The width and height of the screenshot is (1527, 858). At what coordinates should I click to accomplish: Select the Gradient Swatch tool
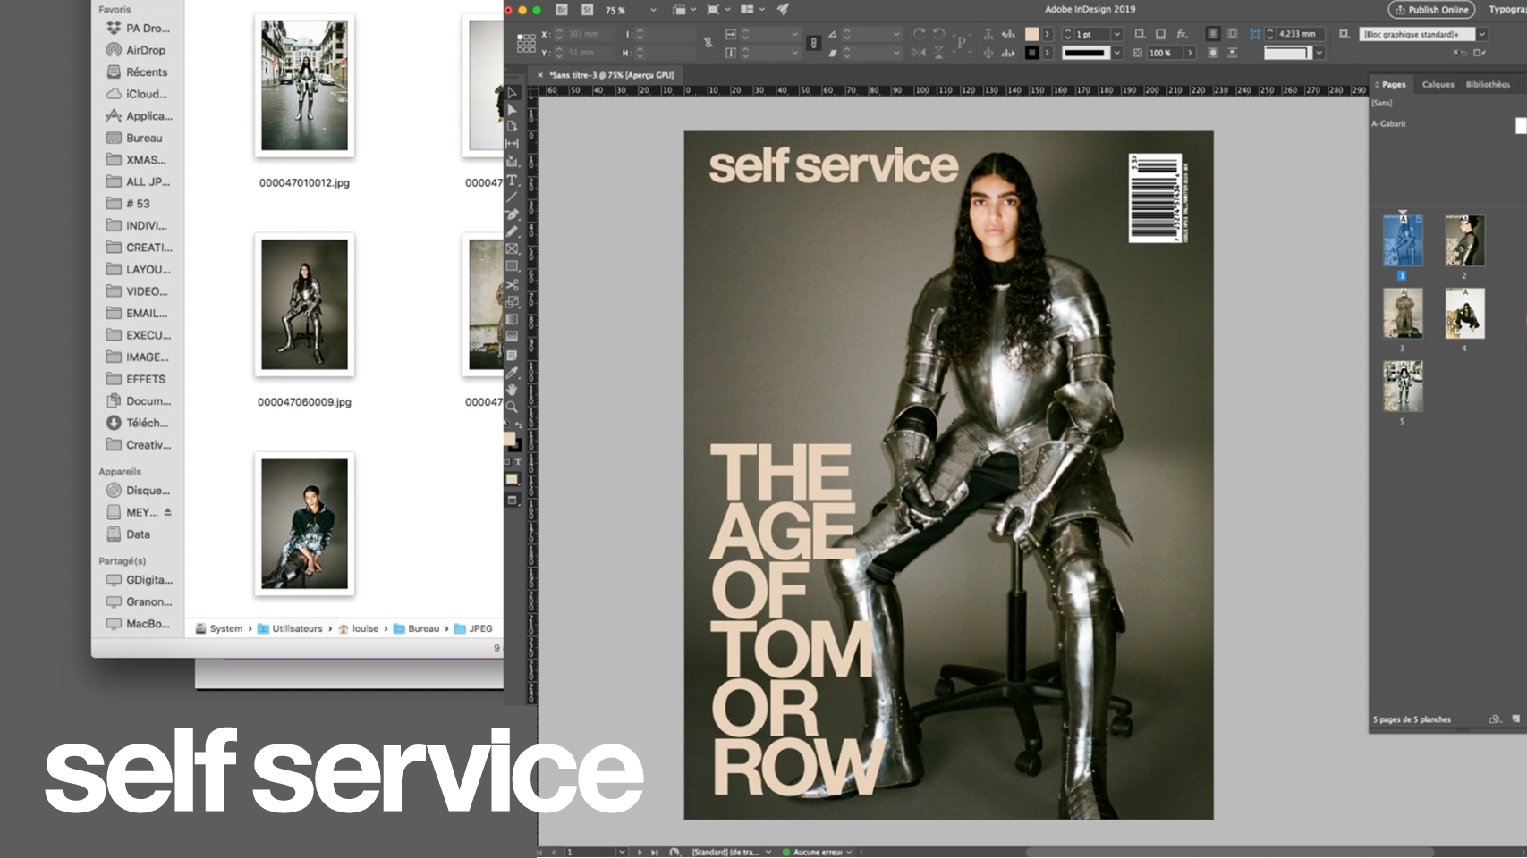point(512,319)
